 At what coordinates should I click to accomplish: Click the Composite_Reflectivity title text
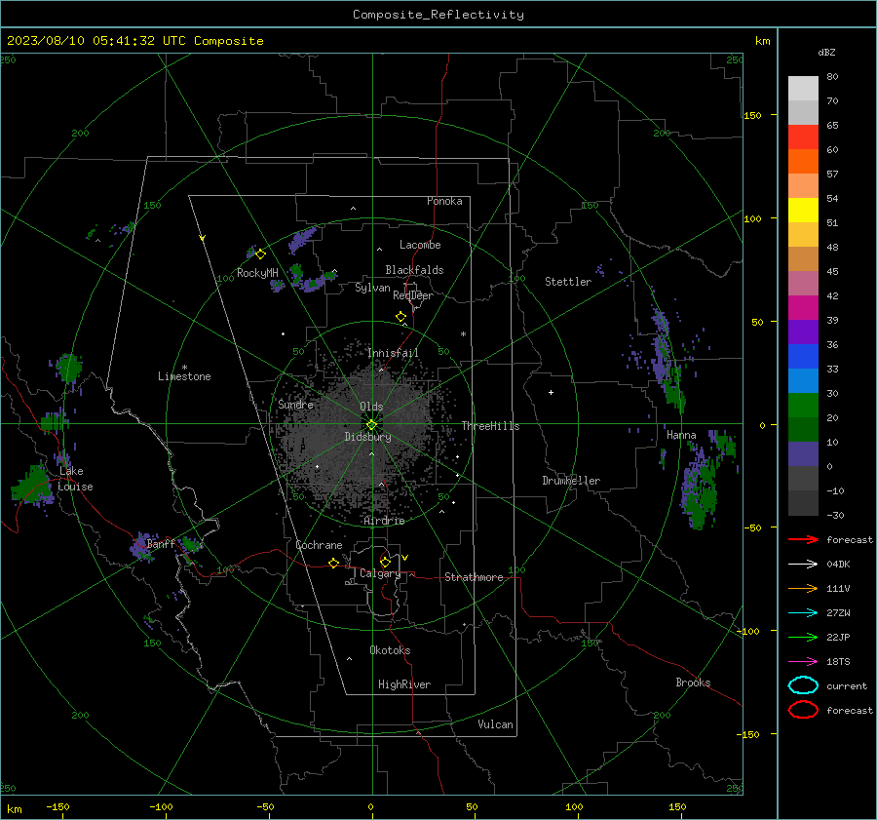tap(438, 15)
